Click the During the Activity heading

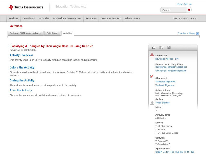pyautogui.click(x=22, y=80)
